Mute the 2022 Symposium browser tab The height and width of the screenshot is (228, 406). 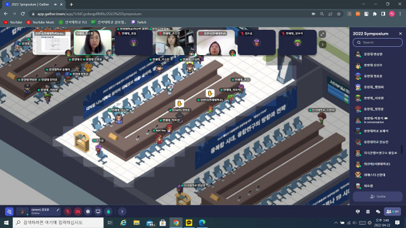tap(56, 4)
